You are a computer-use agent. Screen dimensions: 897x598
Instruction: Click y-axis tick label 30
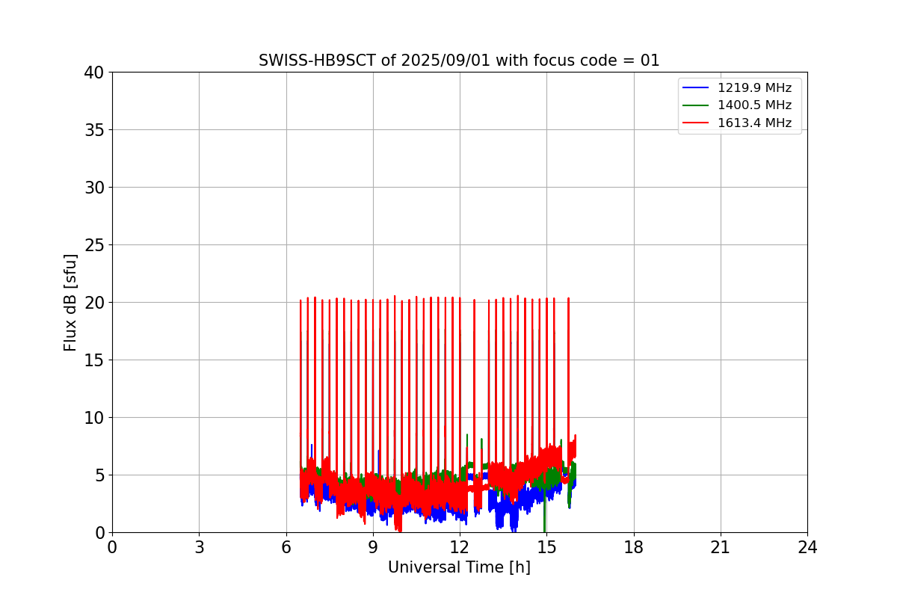coord(94,188)
